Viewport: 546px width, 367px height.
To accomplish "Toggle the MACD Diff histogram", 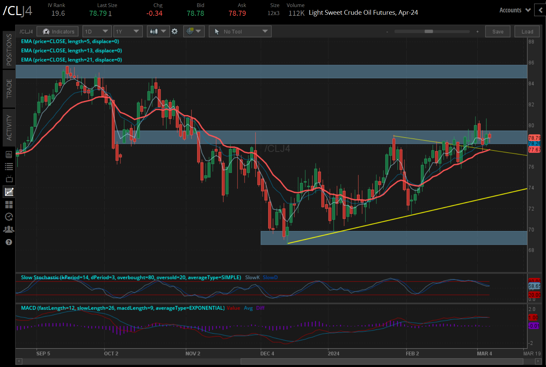I will click(x=260, y=308).
